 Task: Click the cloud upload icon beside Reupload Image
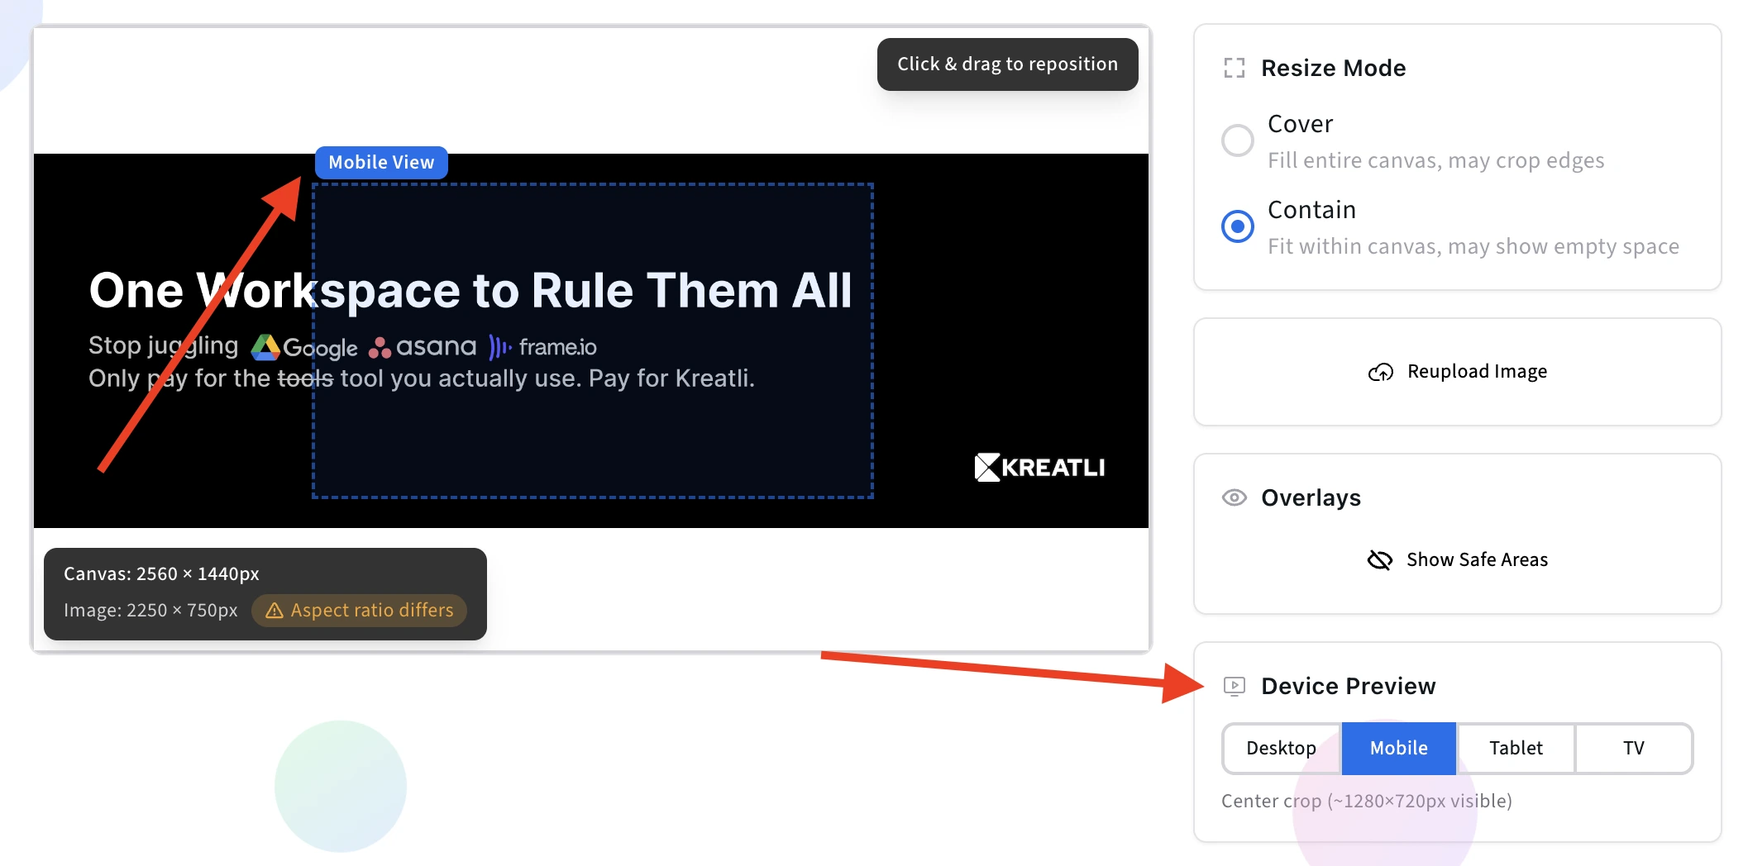(1379, 372)
